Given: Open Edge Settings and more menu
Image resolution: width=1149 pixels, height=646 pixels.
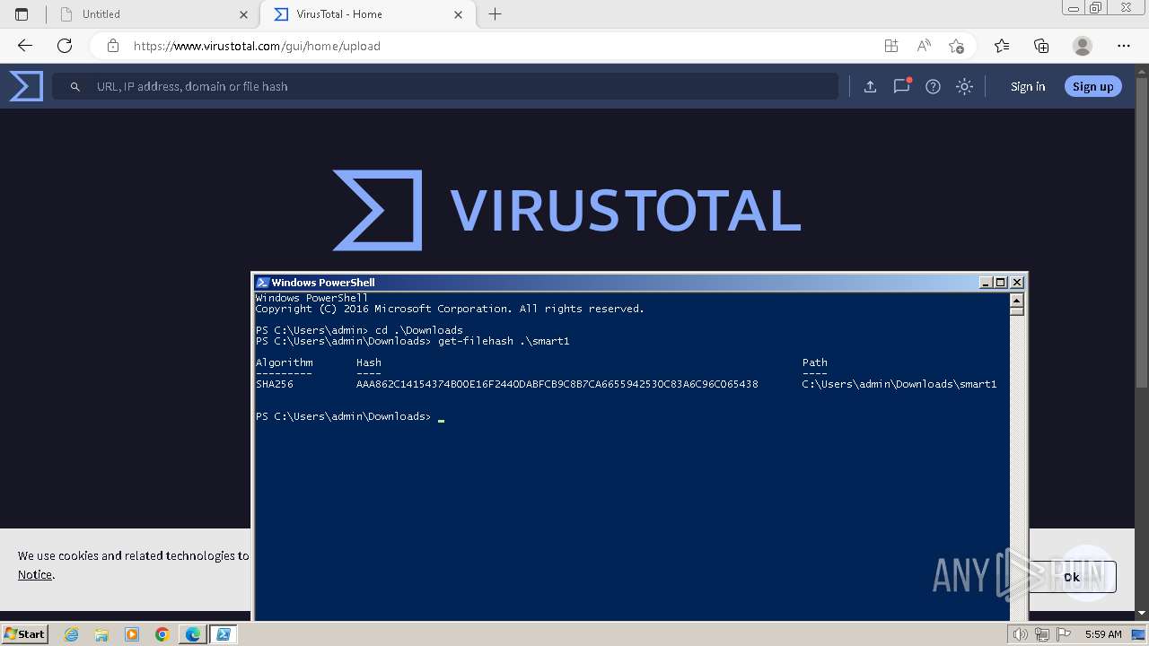Looking at the screenshot, I should 1124,46.
